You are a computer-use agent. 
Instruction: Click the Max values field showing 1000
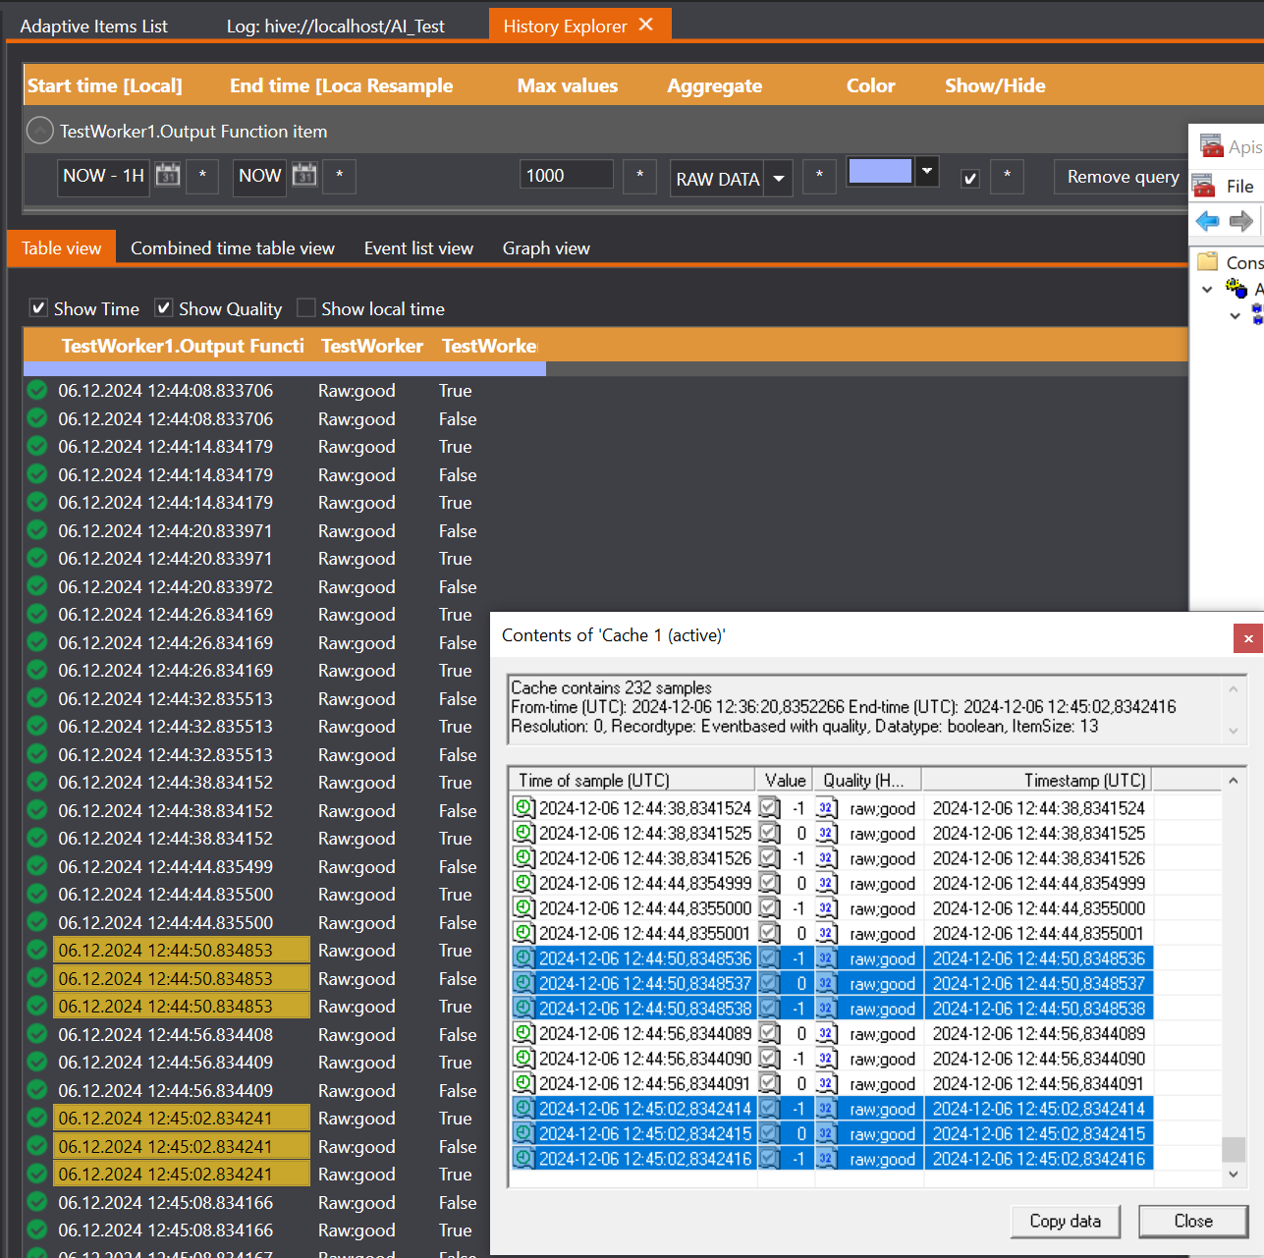[567, 176]
